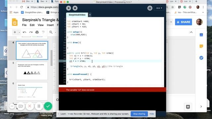Open the Edit menu in Google Slides
This screenshot has height=119, width=212.
click(32, 25)
